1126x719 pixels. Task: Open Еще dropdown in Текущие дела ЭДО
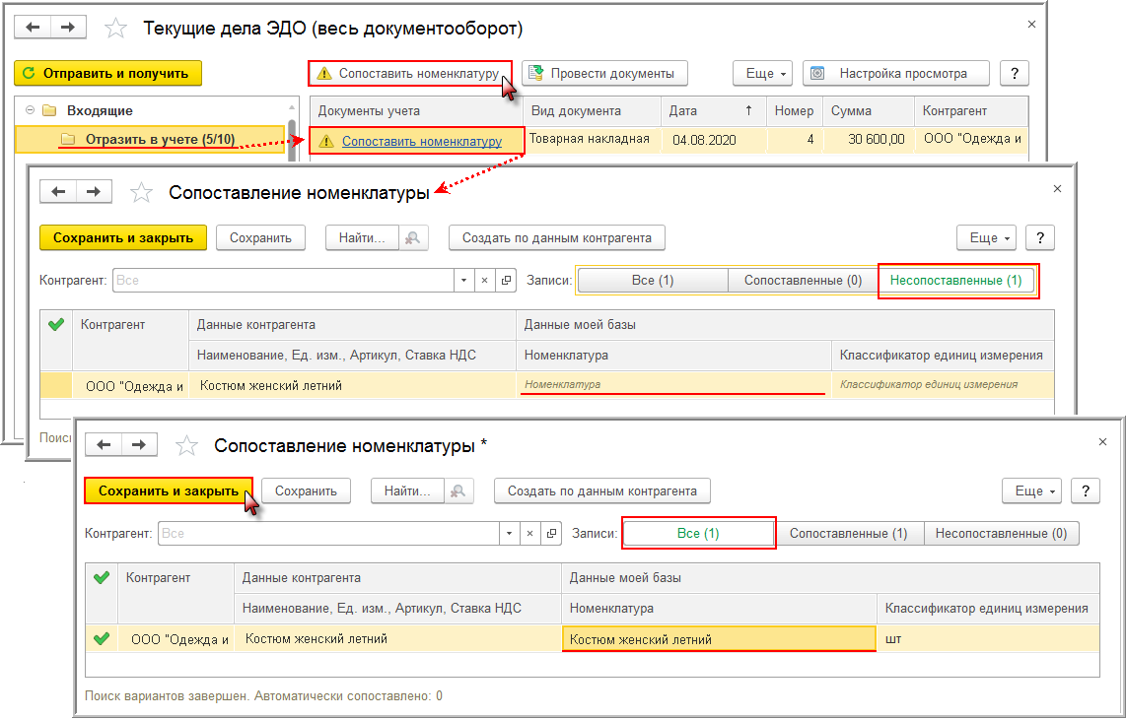762,73
